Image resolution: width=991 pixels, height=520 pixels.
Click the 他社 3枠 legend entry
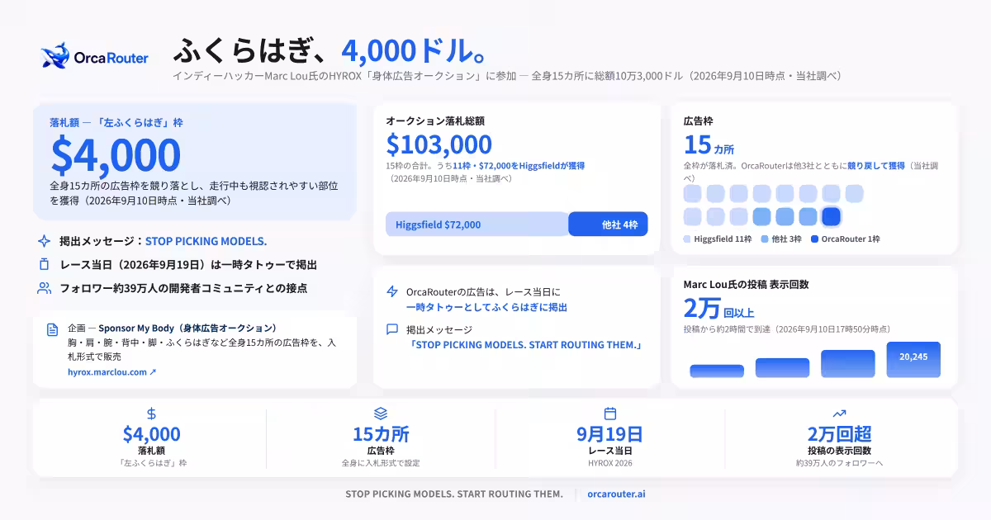(781, 239)
